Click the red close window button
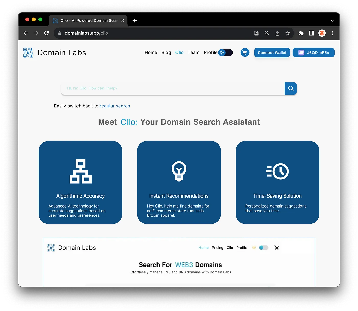This screenshot has height=311, width=358. pyautogui.click(x=27, y=19)
